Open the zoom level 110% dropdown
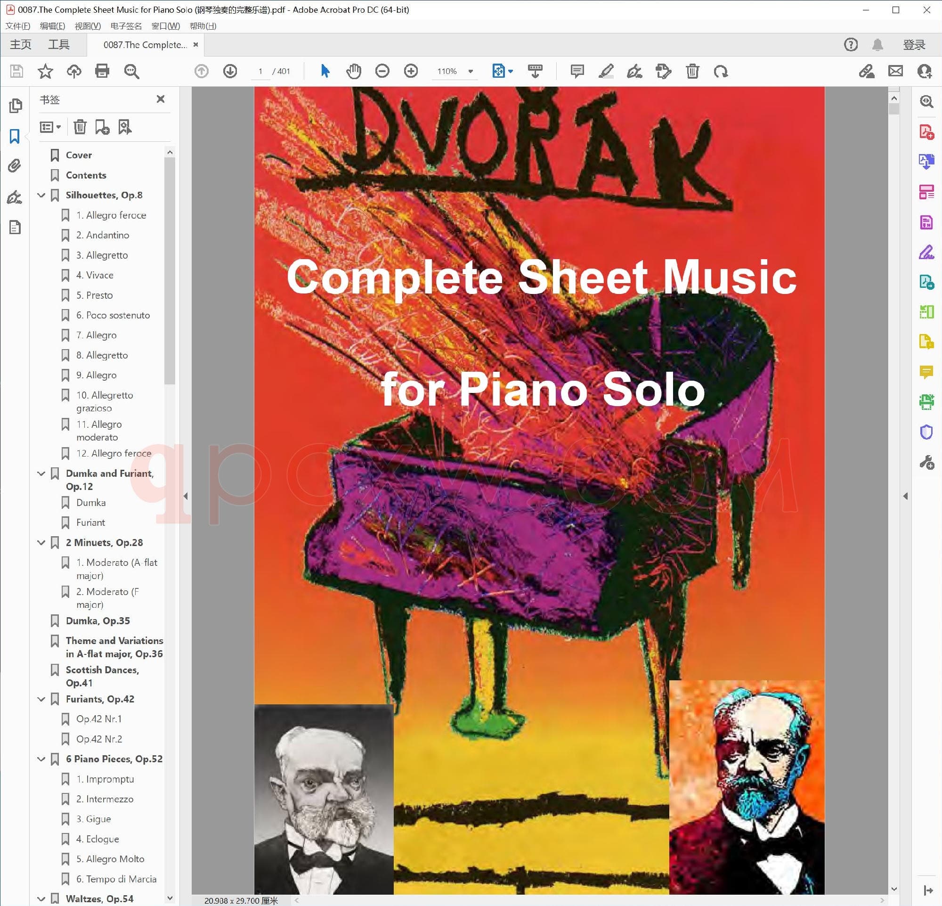The image size is (942, 906). point(471,71)
